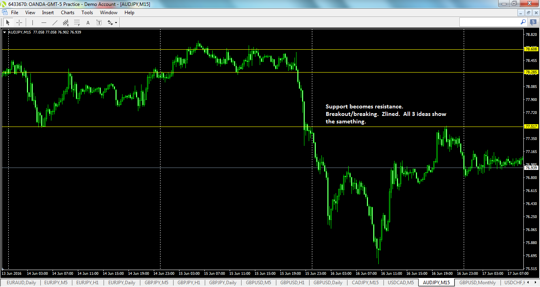540x287 pixels.
Task: Select the Text Label tool
Action: tap(99, 22)
